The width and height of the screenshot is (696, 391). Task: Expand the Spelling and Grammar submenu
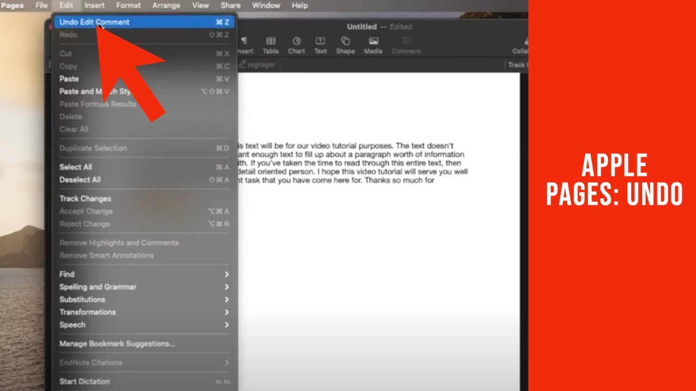[144, 287]
